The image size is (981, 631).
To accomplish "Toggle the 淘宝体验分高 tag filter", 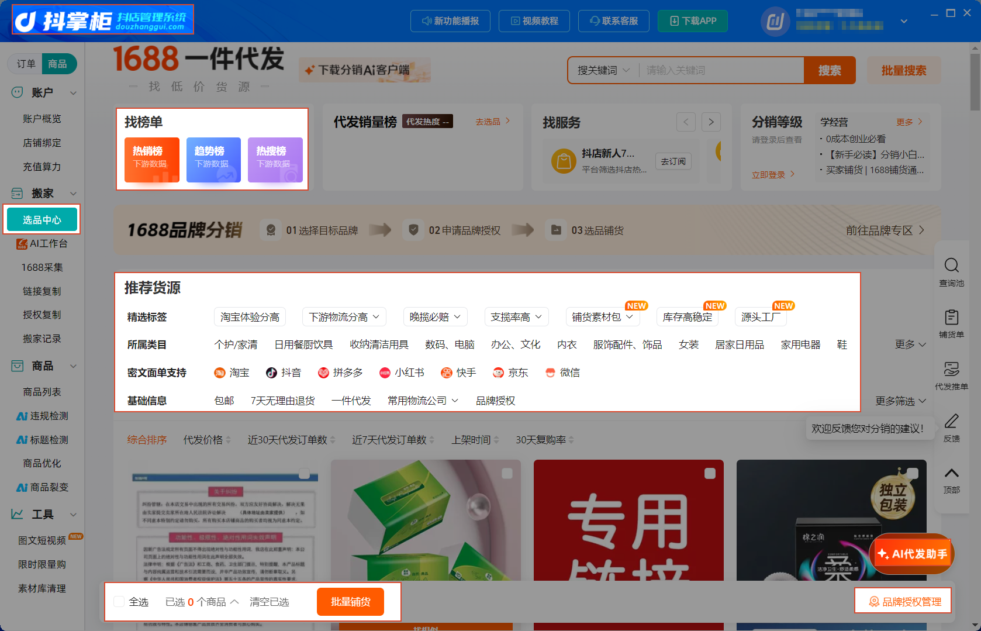I will pos(250,317).
